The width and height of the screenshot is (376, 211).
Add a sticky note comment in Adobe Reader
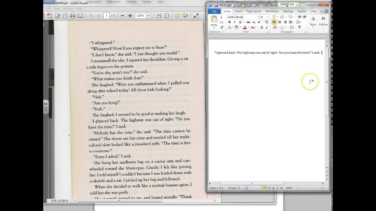pyautogui.click(x=177, y=16)
